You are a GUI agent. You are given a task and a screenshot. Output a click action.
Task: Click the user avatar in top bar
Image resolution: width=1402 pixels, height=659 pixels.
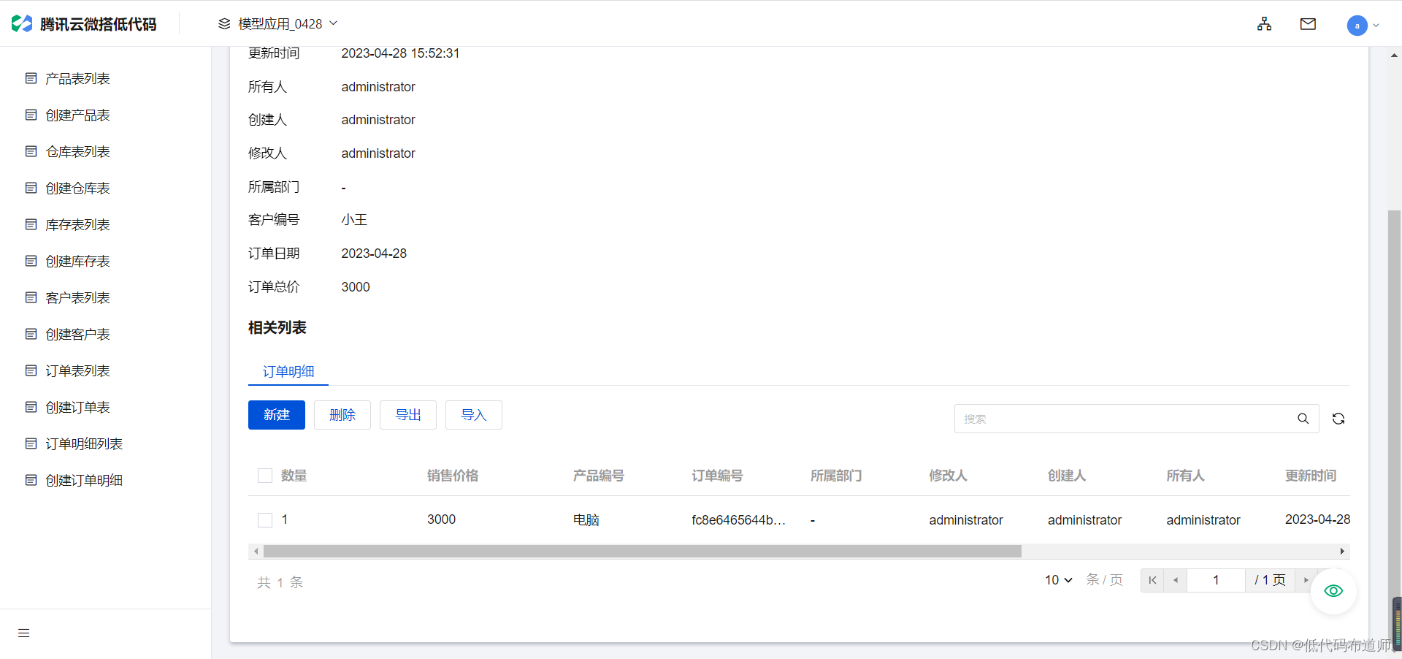pos(1357,26)
